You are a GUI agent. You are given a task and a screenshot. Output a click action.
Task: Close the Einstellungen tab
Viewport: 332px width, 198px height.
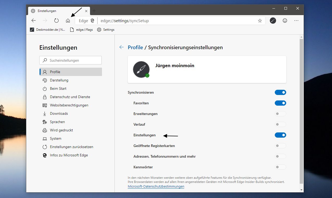click(x=86, y=11)
